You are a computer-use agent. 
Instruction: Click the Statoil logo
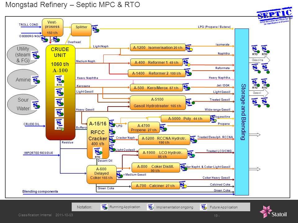273,212
